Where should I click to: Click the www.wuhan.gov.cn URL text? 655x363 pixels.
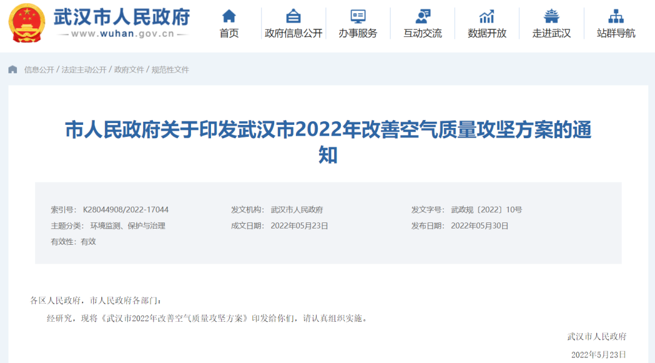123,34
